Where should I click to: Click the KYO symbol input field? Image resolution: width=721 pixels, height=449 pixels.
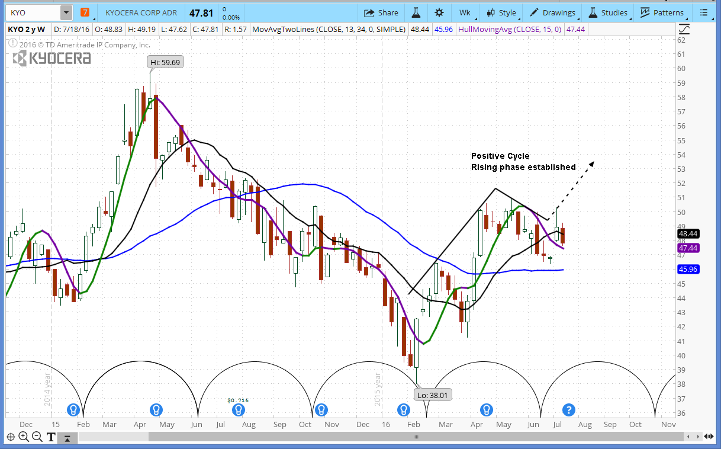[34, 12]
